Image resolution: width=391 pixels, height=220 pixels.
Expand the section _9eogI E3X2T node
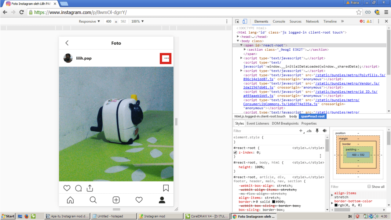(x=245, y=50)
